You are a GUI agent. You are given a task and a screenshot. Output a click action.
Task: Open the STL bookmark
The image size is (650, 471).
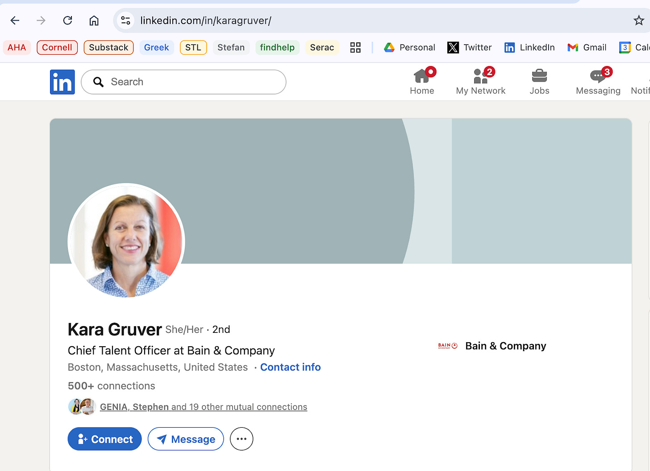pyautogui.click(x=193, y=48)
